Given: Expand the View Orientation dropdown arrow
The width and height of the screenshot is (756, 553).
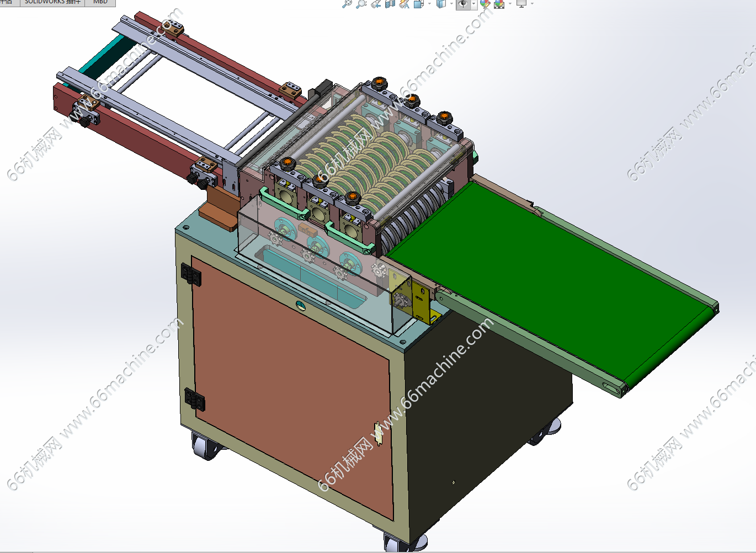Looking at the screenshot, I should pyautogui.click(x=429, y=4).
